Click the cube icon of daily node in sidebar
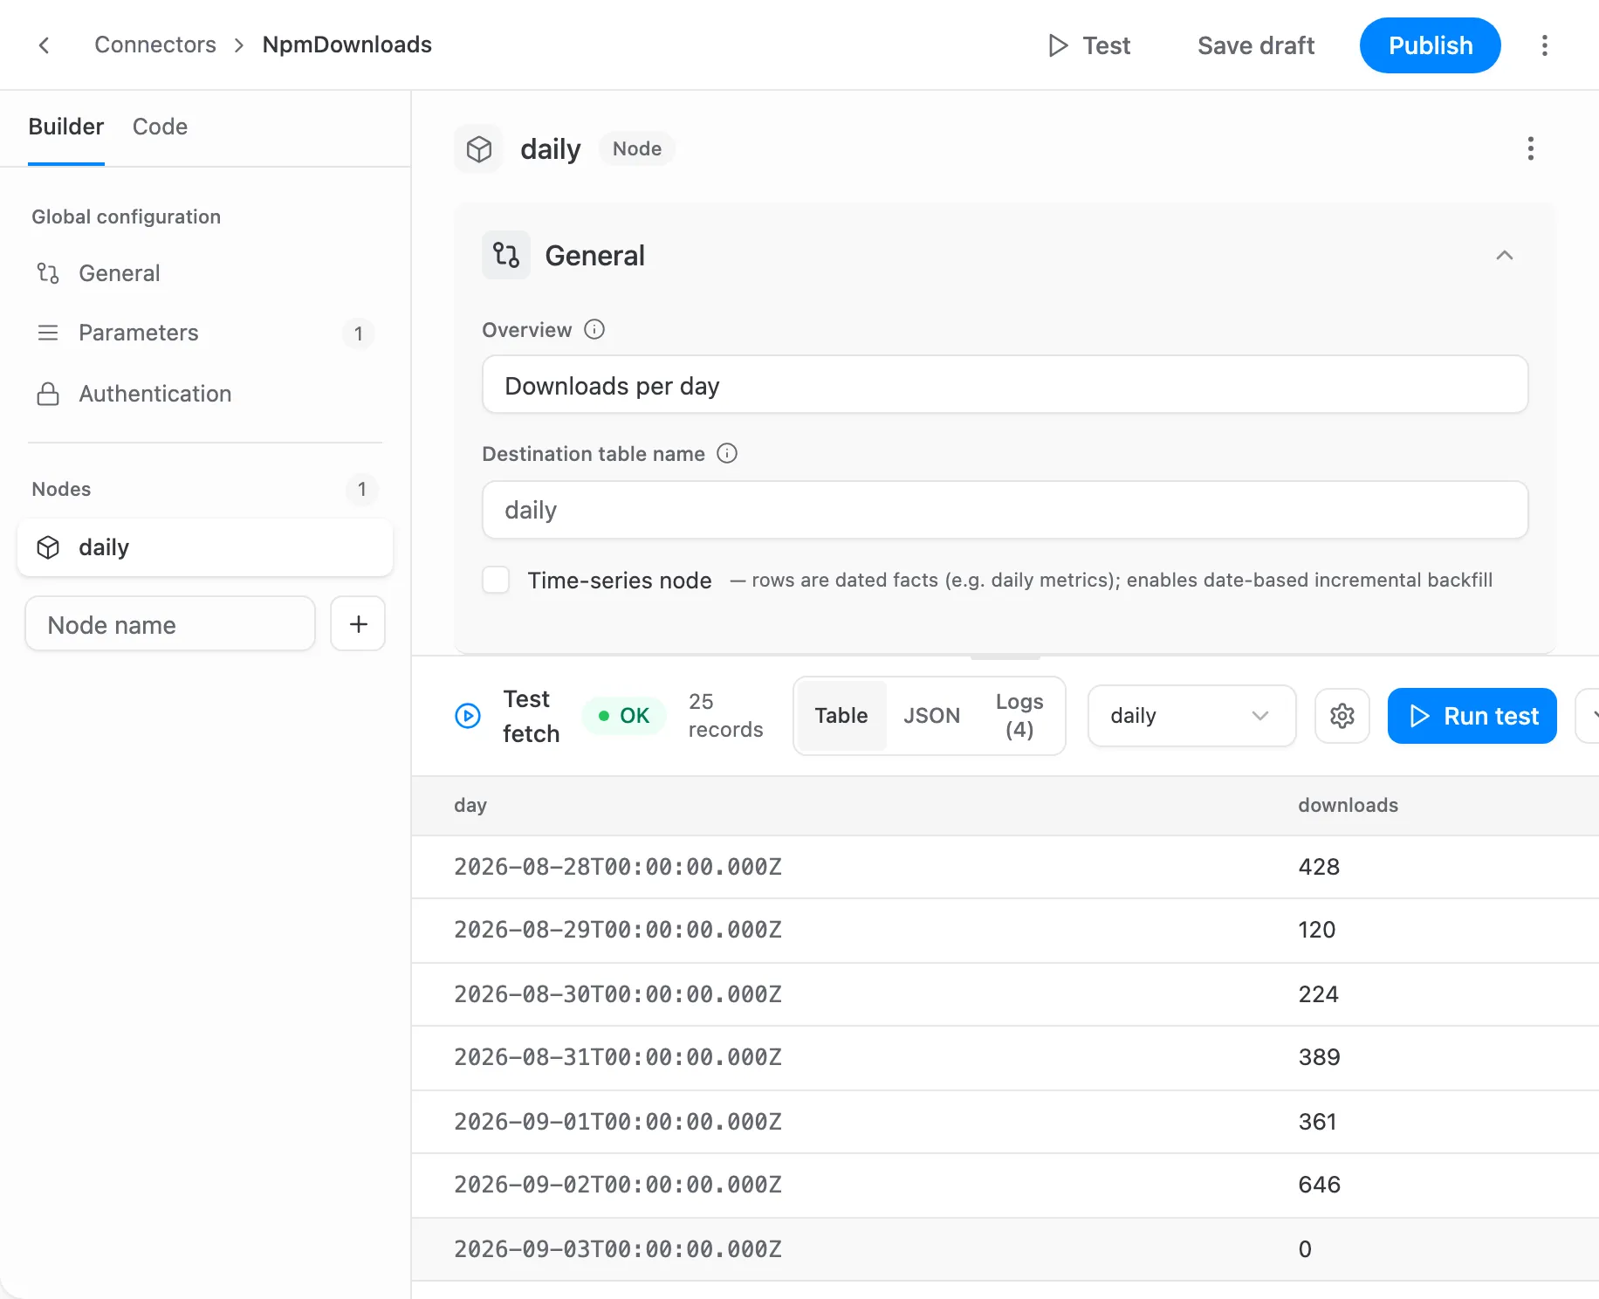This screenshot has height=1299, width=1599. [x=48, y=547]
